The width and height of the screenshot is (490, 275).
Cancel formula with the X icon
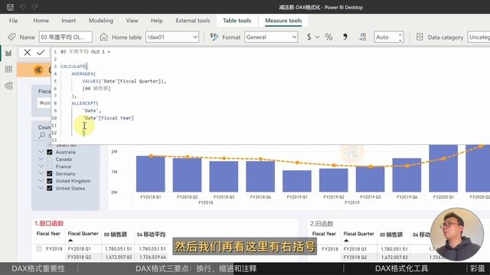(28, 53)
